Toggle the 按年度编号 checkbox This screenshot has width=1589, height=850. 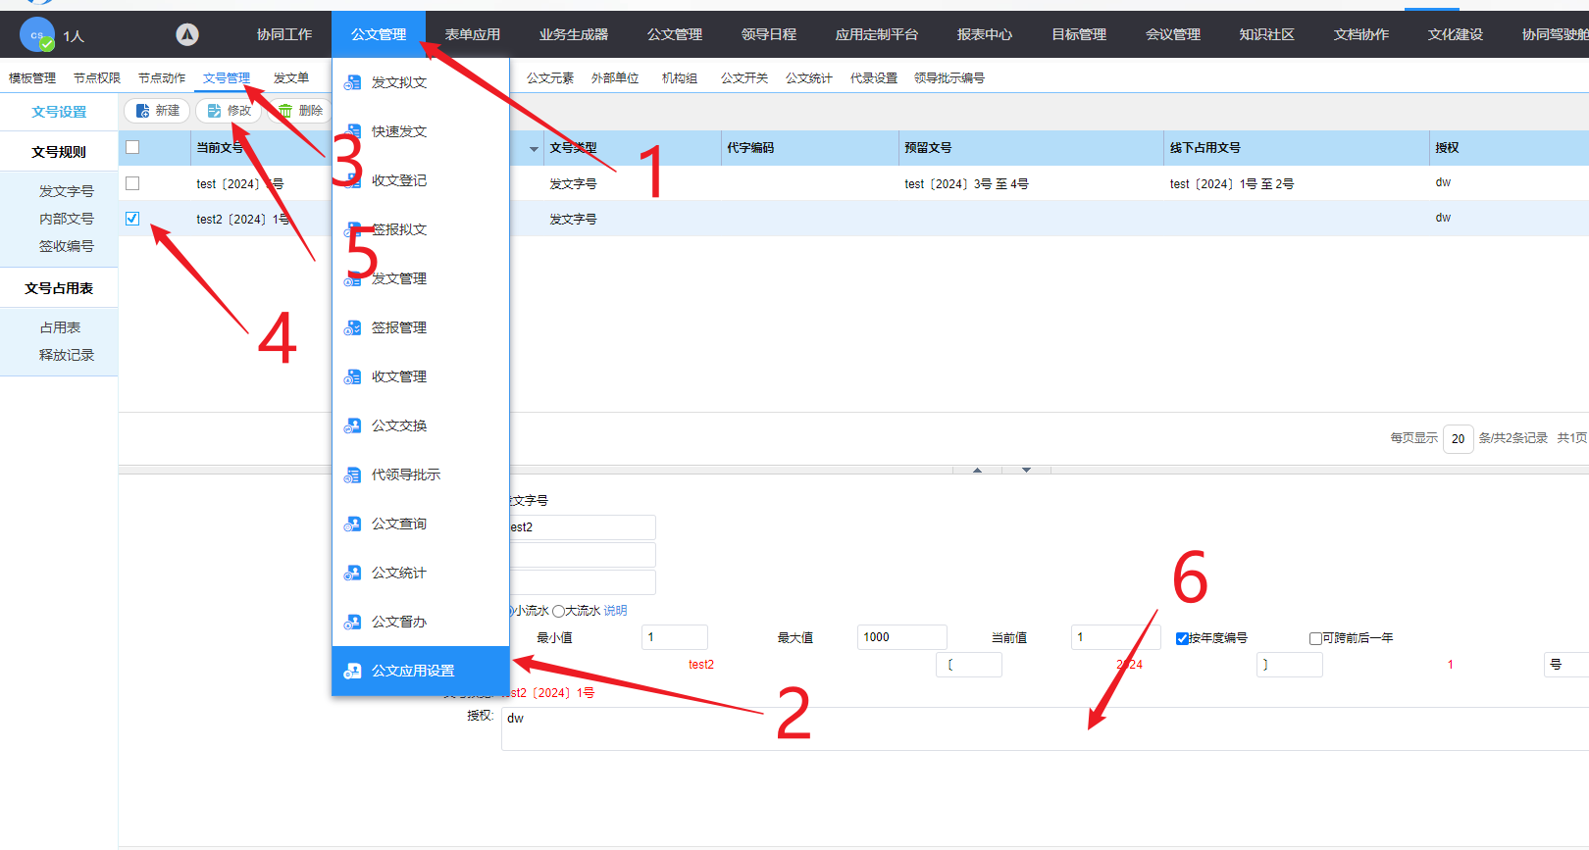click(1182, 638)
